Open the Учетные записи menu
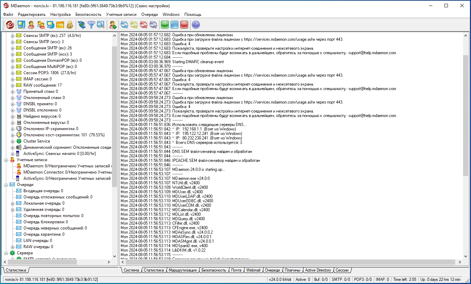Viewport: 471px width, 284px height. 121,14
